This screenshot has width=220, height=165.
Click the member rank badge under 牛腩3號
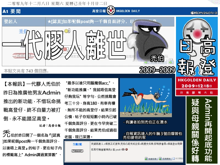[x=77, y=151]
